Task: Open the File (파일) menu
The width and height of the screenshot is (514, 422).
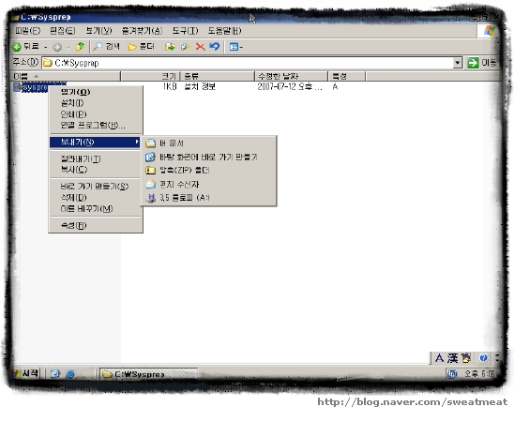Action: coord(27,31)
